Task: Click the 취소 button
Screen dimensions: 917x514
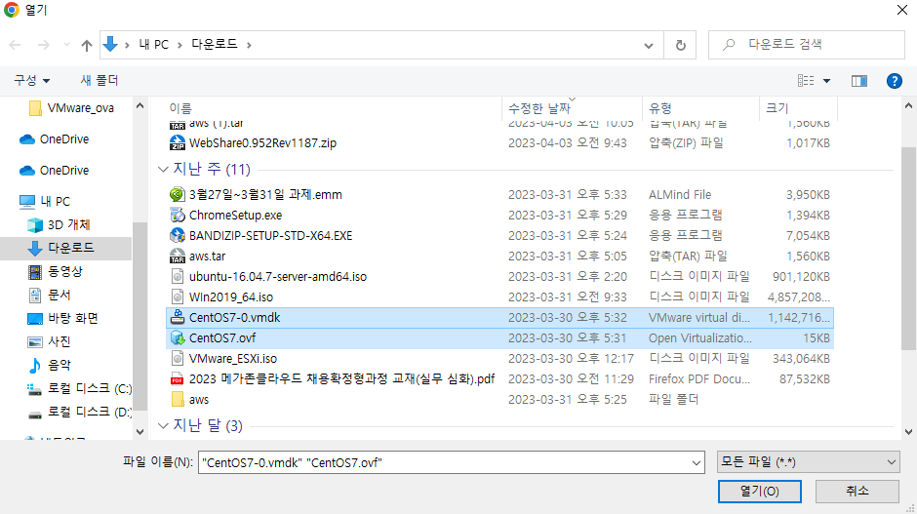Action: pyautogui.click(x=857, y=492)
